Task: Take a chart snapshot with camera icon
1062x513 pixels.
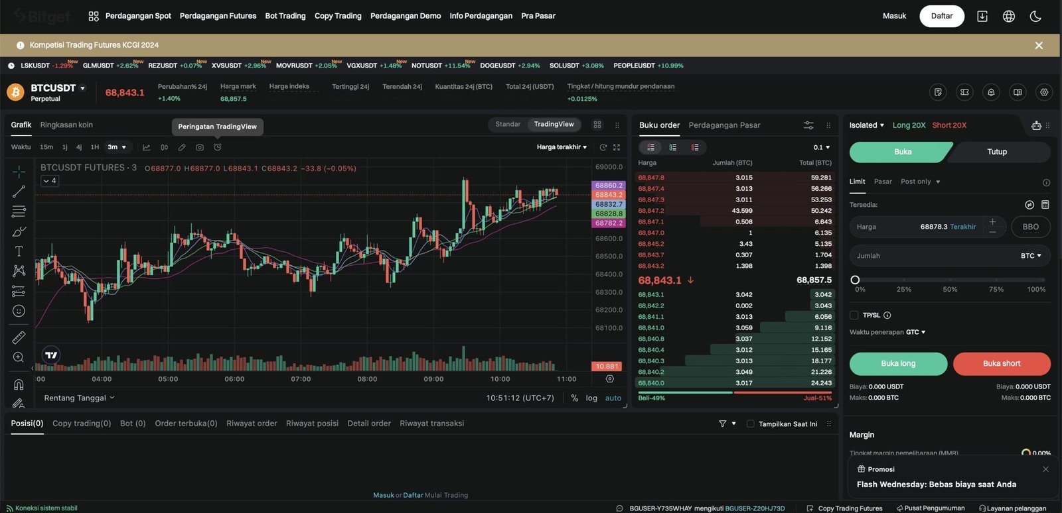Action: (x=200, y=147)
